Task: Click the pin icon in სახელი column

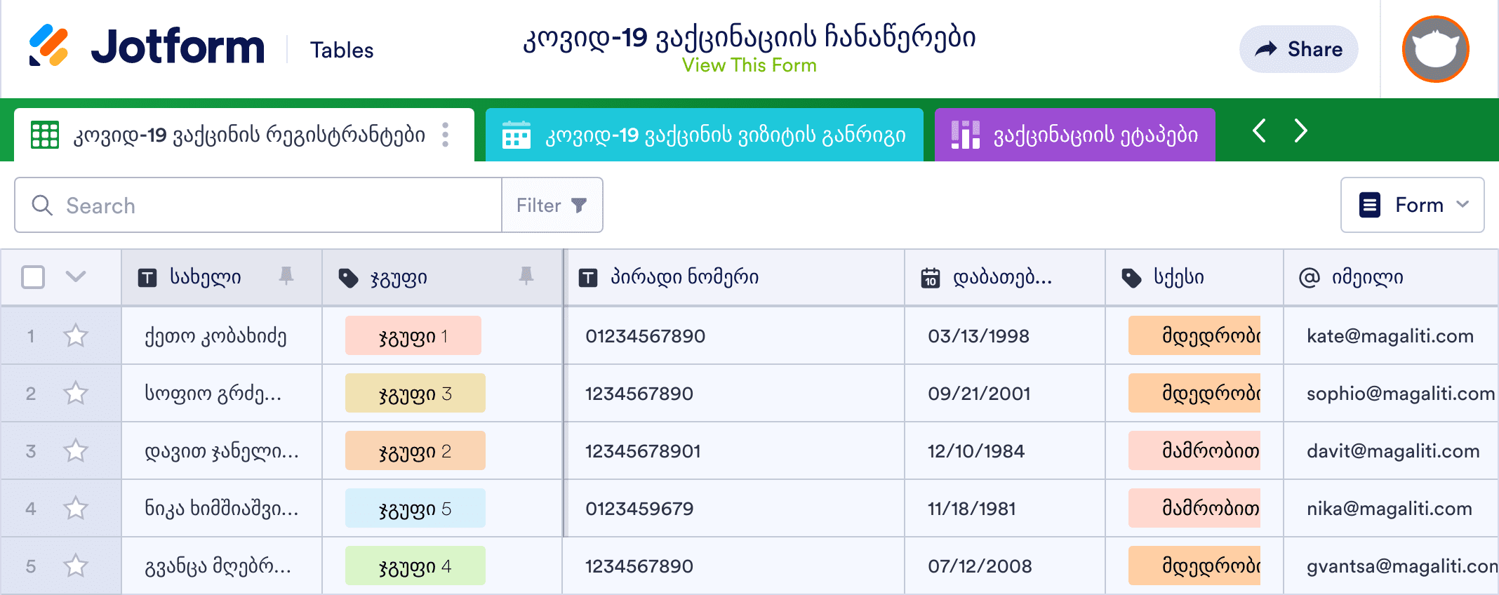Action: [286, 276]
